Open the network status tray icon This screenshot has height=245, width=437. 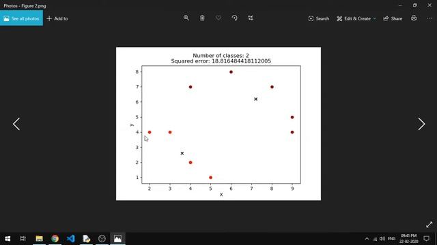pyautogui.click(x=375, y=239)
